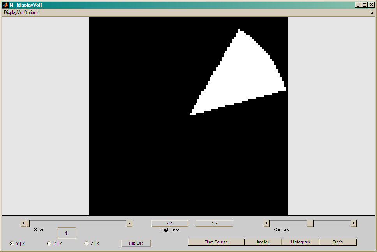This screenshot has height=252, width=377.
Task: Click the Slice slider left arrow
Action: (x=23, y=224)
